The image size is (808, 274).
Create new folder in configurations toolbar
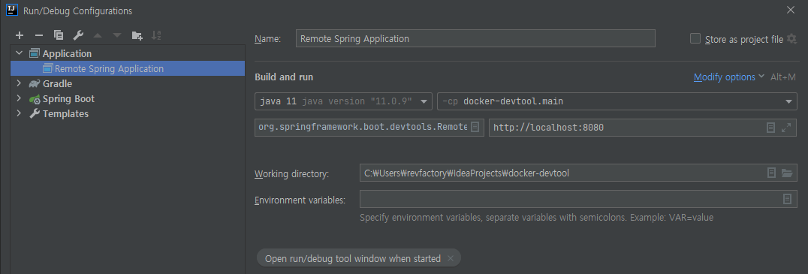coord(137,35)
